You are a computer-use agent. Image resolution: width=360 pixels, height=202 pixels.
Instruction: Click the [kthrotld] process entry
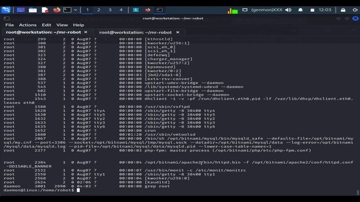(159, 39)
